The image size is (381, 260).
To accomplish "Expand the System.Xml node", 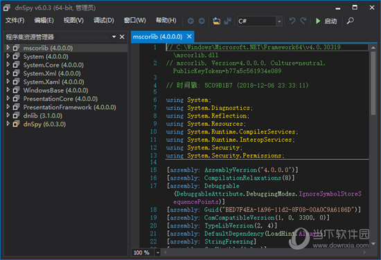I will tap(8, 73).
